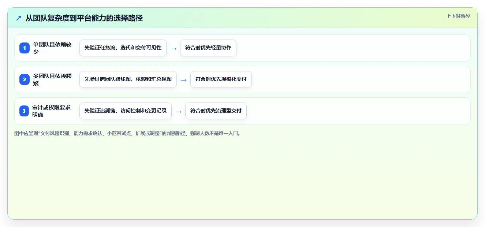Click the number 3 step badge
485x227 pixels.
25,111
